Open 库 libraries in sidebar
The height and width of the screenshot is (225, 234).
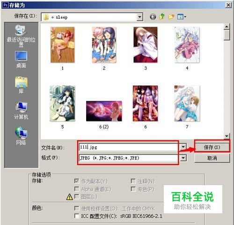tap(21, 85)
